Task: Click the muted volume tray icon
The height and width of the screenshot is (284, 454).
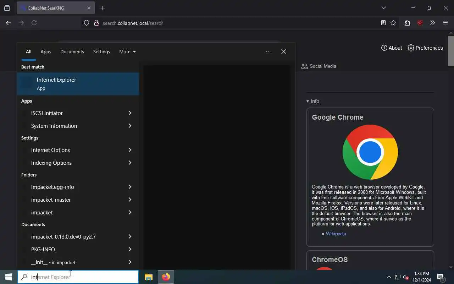Action: (406, 277)
